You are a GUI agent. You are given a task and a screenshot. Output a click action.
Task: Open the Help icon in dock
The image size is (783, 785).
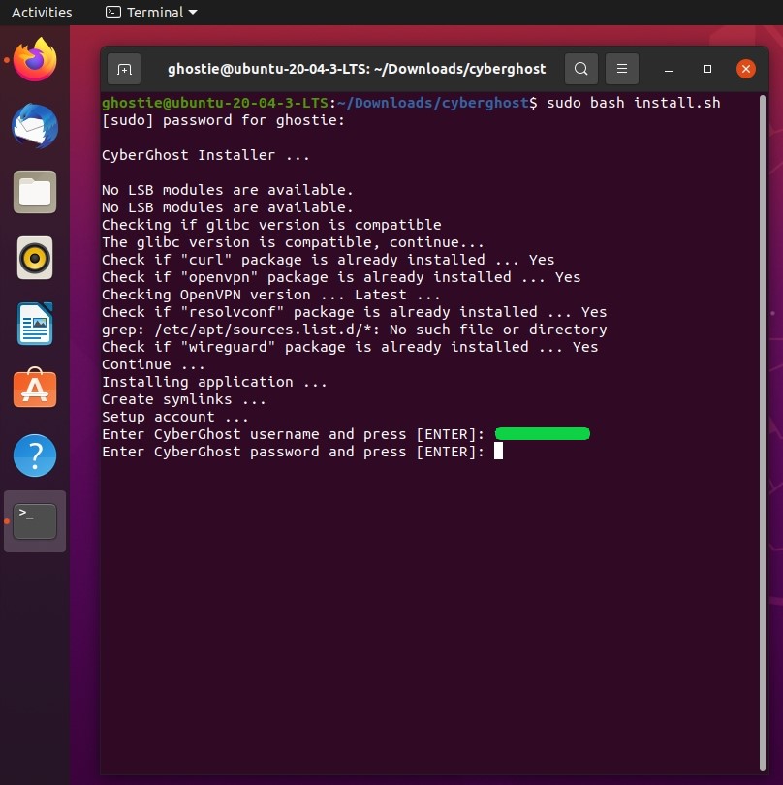[35, 455]
